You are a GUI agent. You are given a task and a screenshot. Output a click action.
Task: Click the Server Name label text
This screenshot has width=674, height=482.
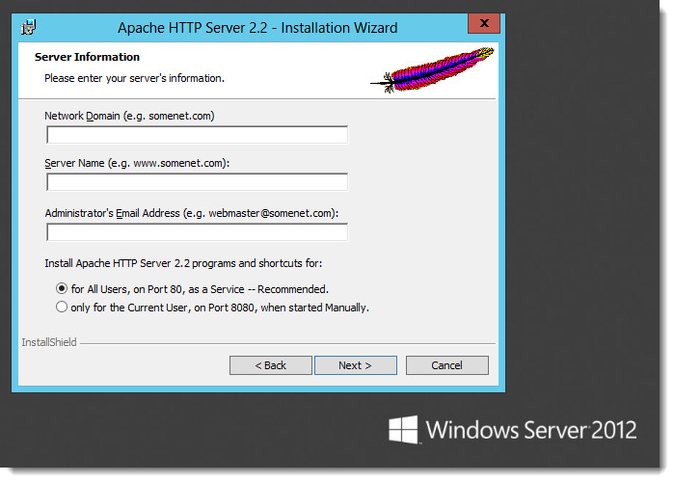pos(137,163)
